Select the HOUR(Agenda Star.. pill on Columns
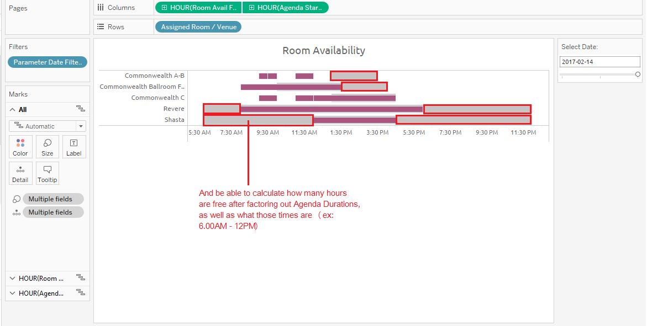This screenshot has width=647, height=326. coord(286,7)
